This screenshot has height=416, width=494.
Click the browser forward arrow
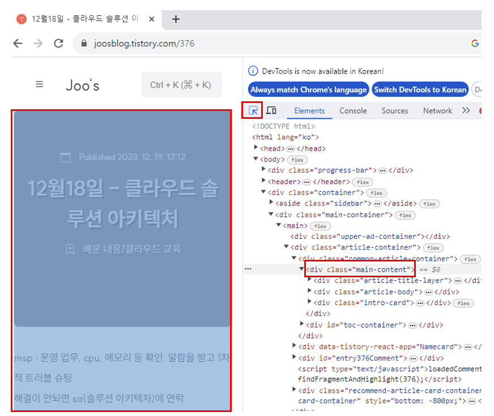38,43
